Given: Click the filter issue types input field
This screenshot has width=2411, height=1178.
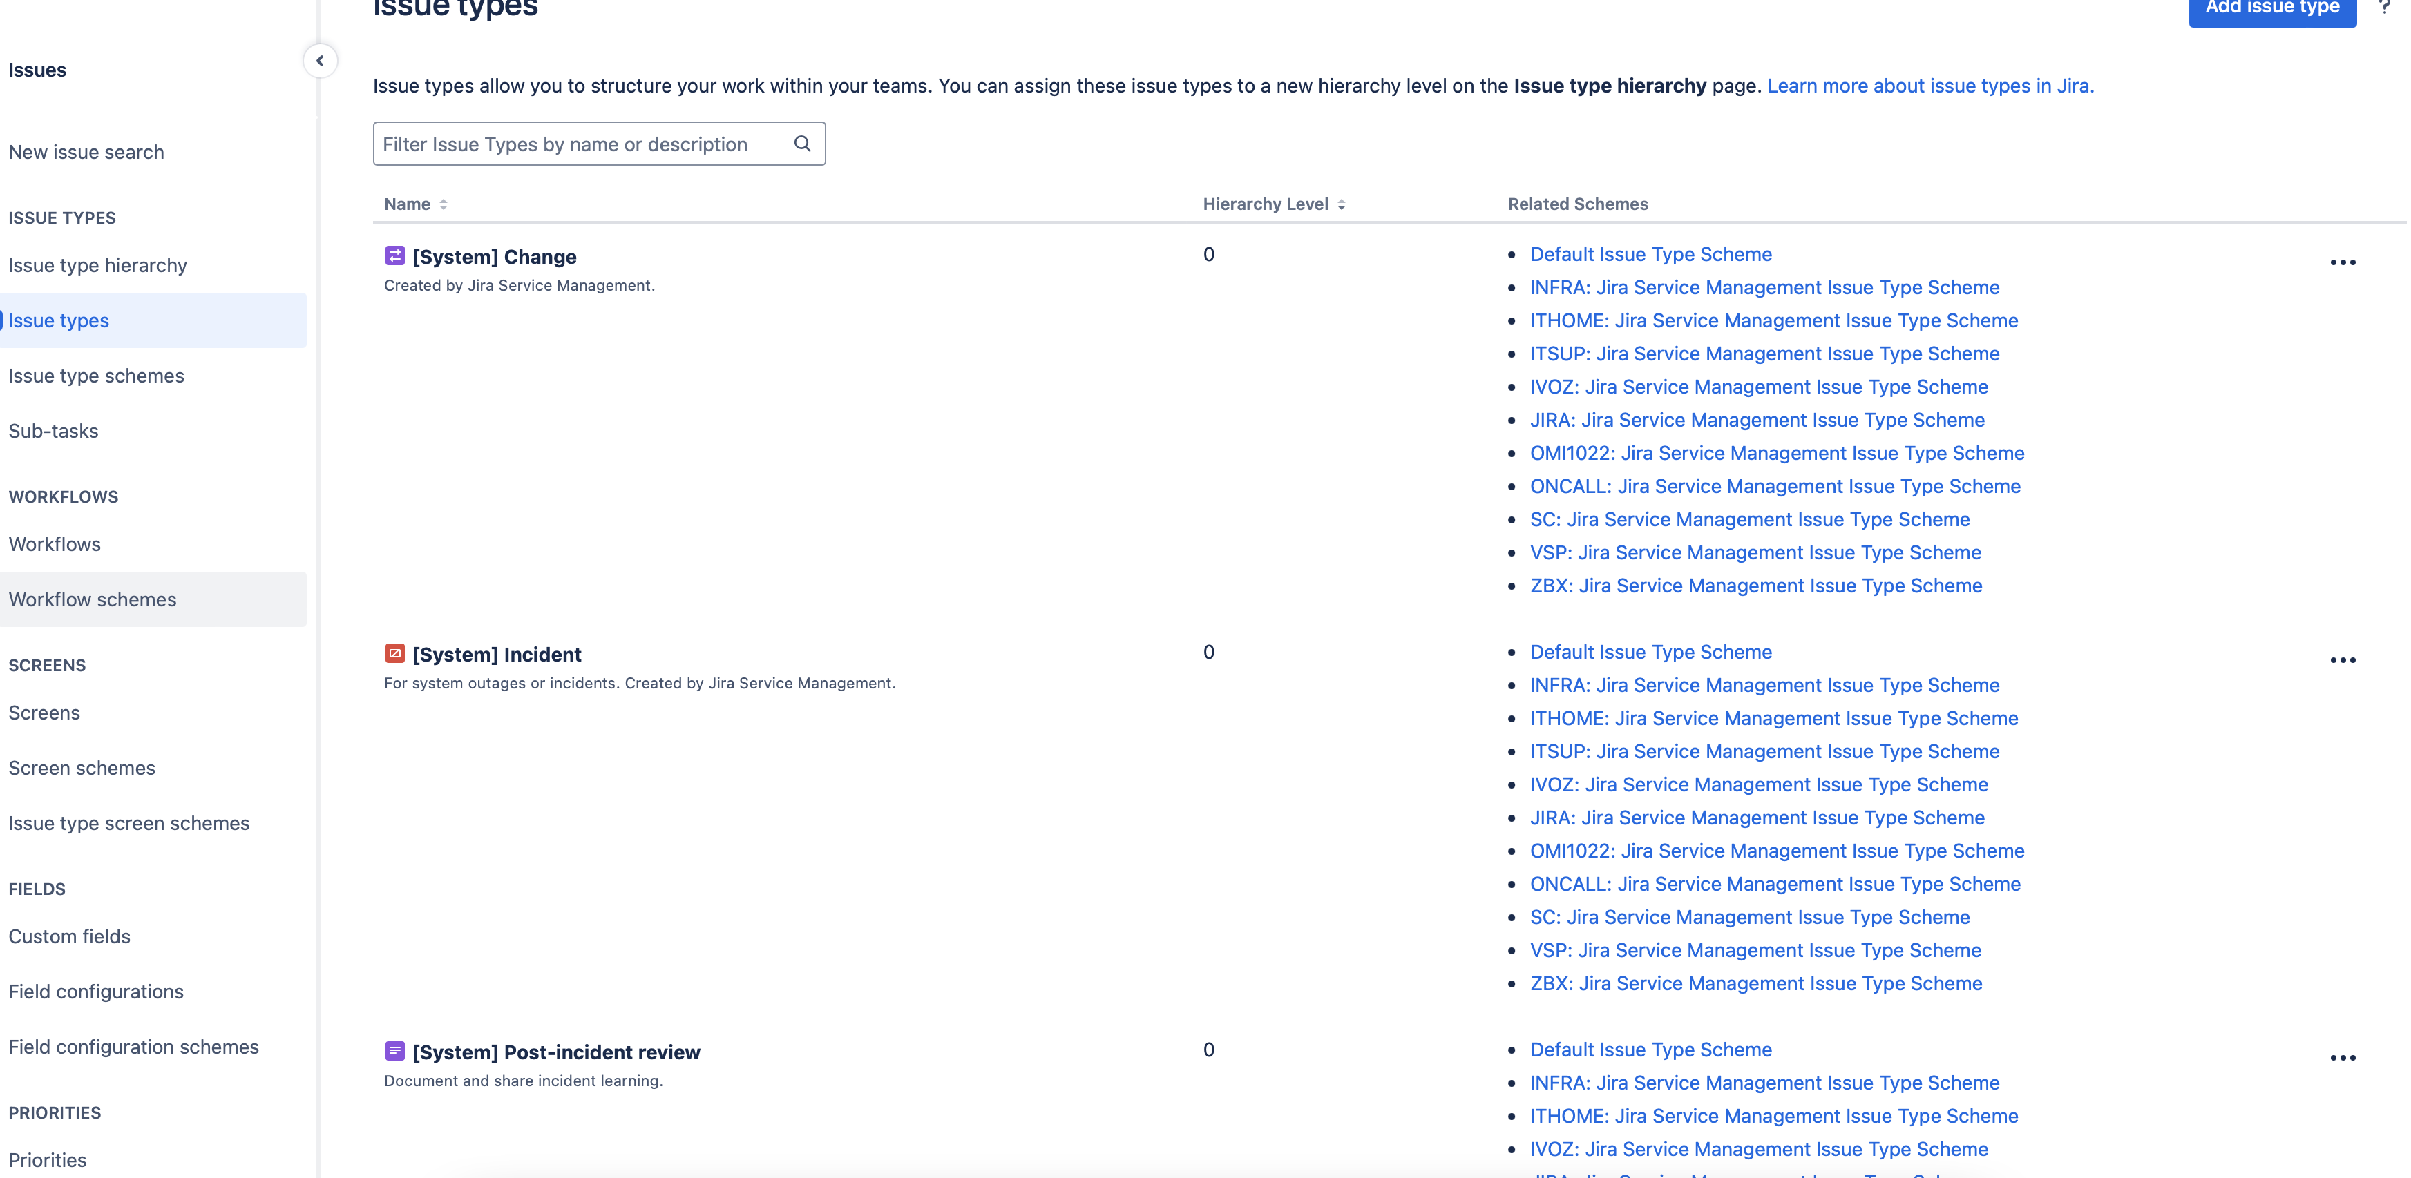Looking at the screenshot, I should point(599,143).
